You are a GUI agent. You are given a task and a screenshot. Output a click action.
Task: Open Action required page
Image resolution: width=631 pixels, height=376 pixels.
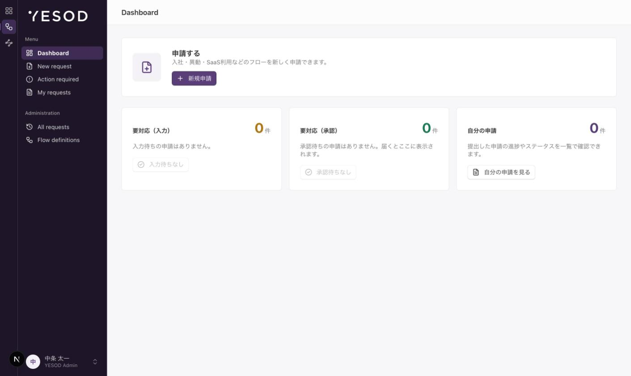(x=62, y=79)
